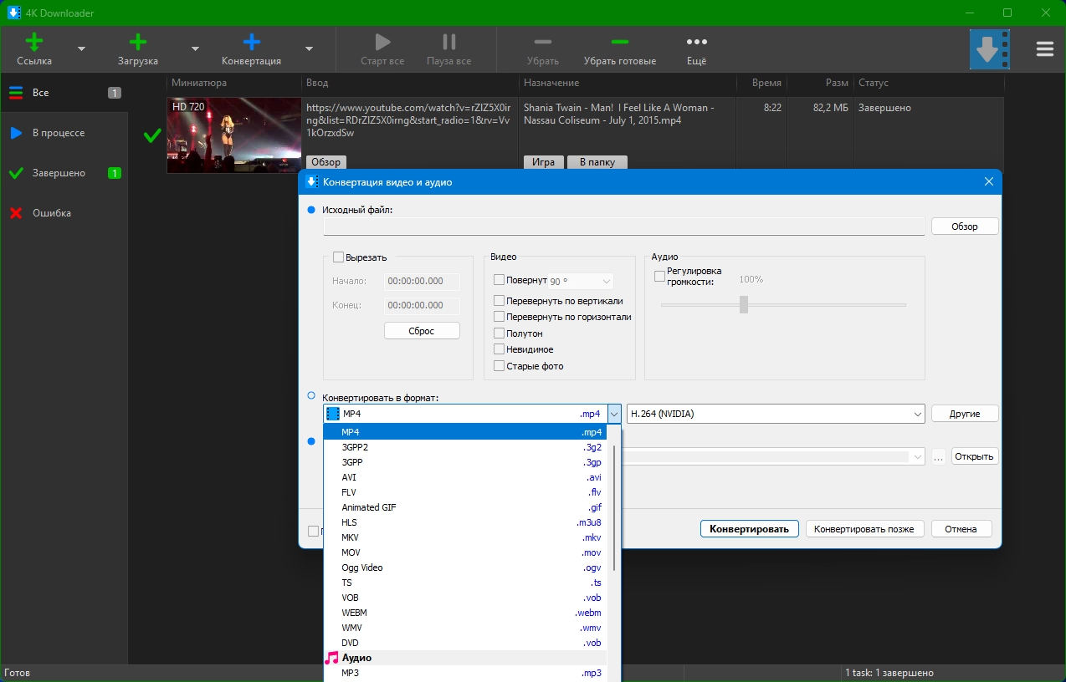1066x682 pixels.
Task: Click the blue plus Конвертация icon
Action: (251, 43)
